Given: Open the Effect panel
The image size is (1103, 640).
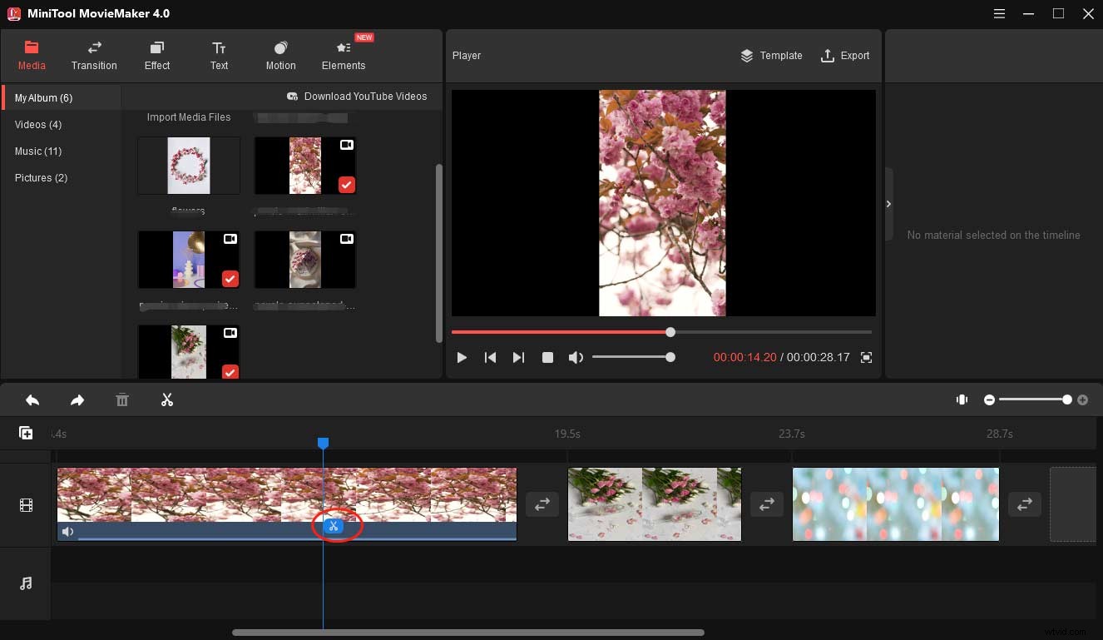Looking at the screenshot, I should coord(156,55).
